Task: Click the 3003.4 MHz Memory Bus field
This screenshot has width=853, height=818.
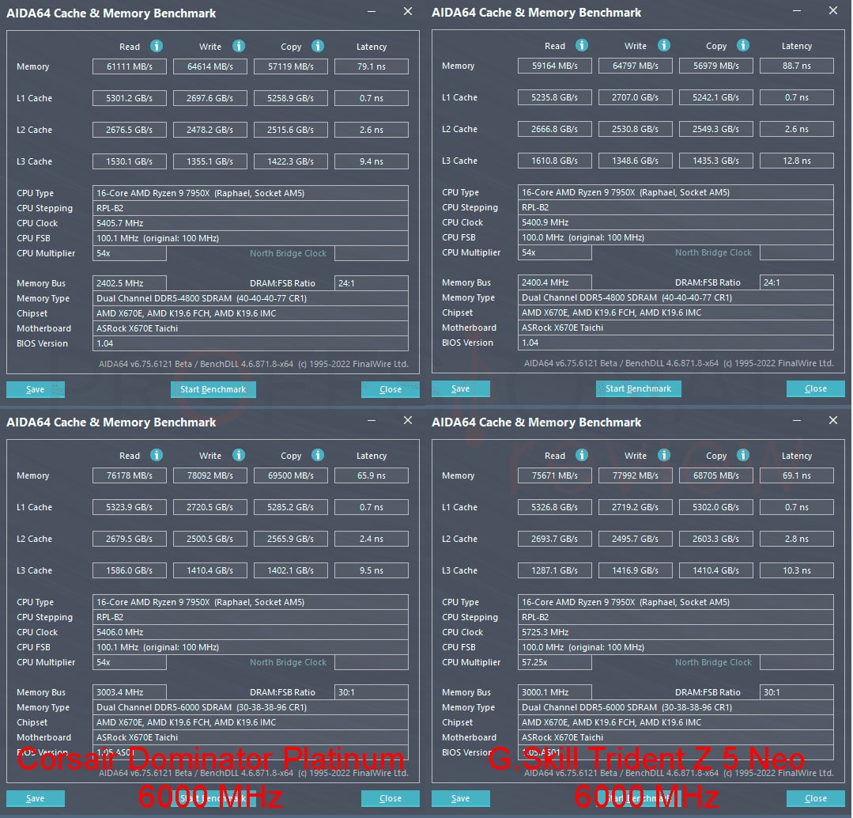Action: point(130,692)
